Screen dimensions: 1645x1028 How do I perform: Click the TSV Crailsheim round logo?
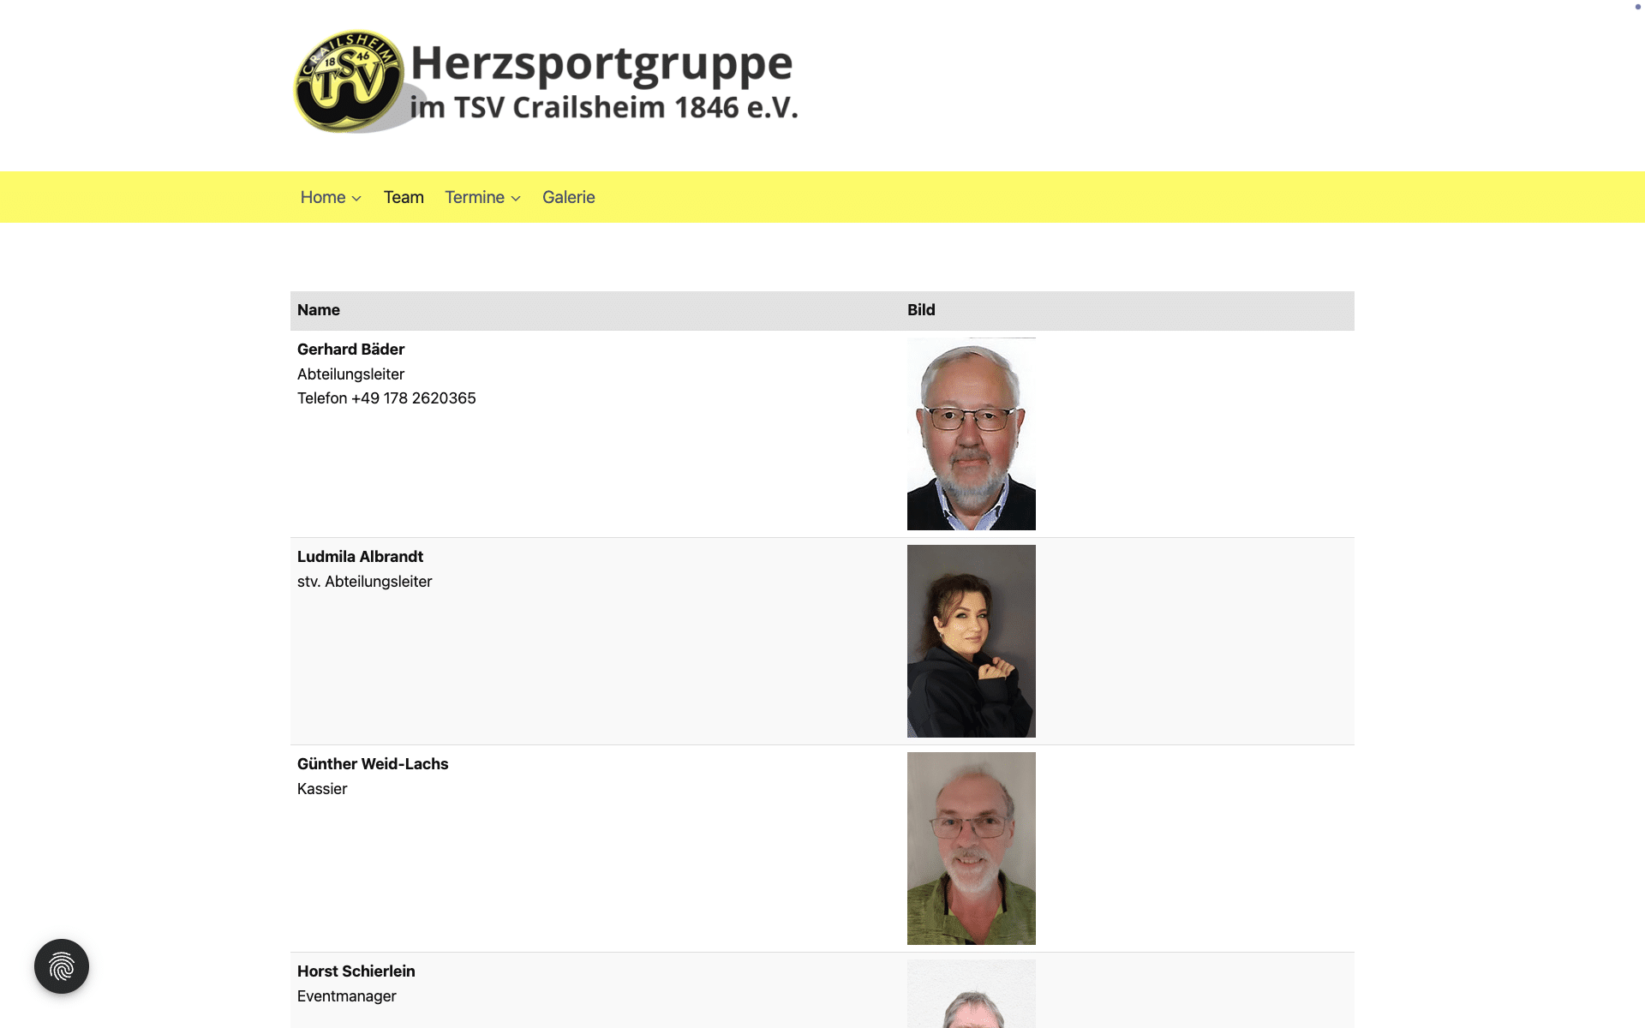350,82
